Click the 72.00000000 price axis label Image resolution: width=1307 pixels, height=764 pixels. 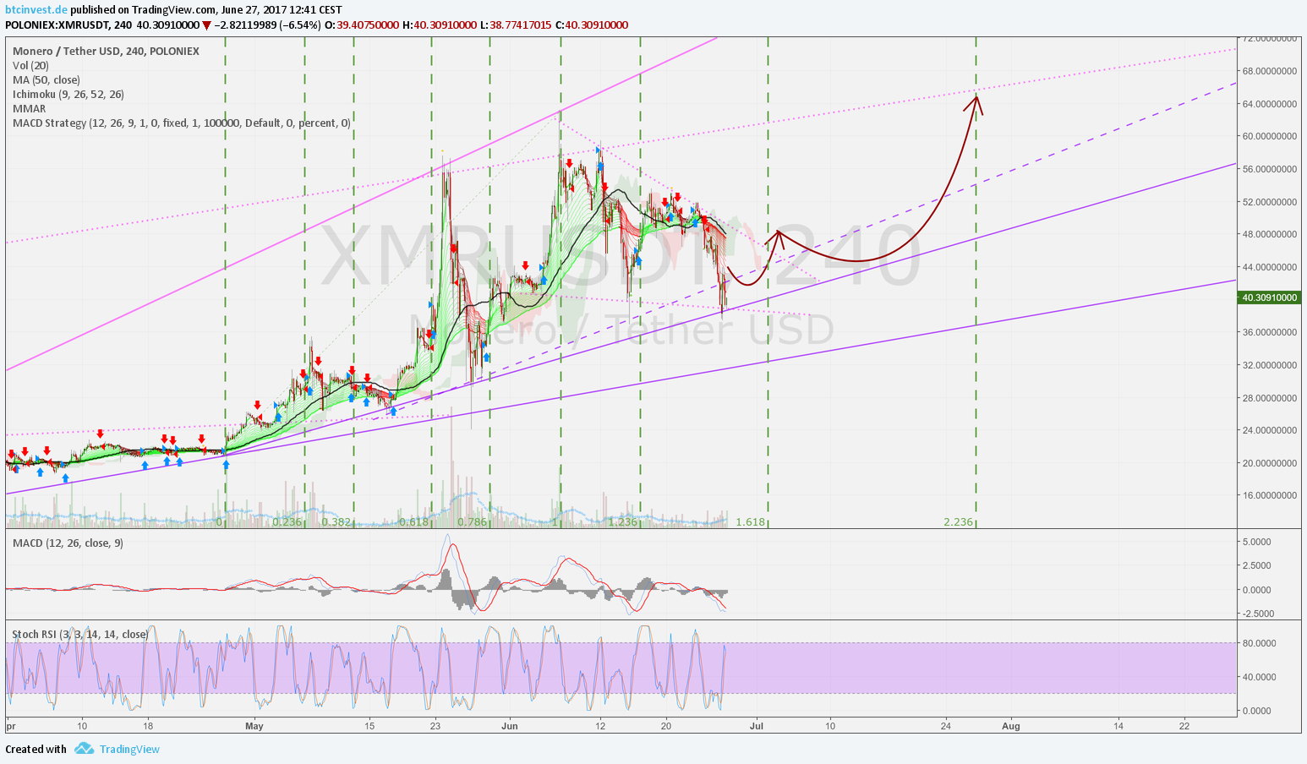click(x=1270, y=38)
